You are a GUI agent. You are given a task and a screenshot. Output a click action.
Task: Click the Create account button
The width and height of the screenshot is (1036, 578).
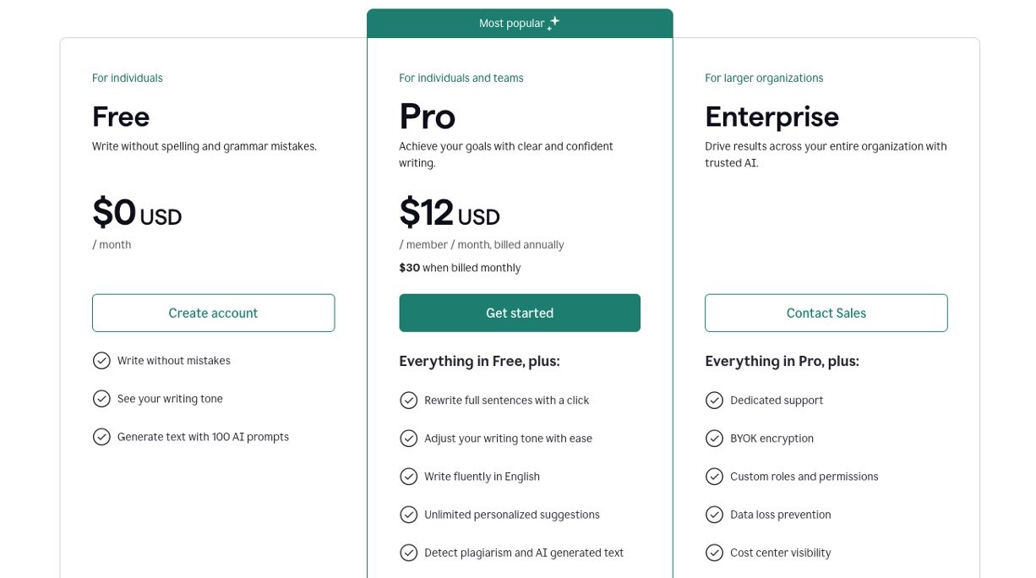(213, 313)
